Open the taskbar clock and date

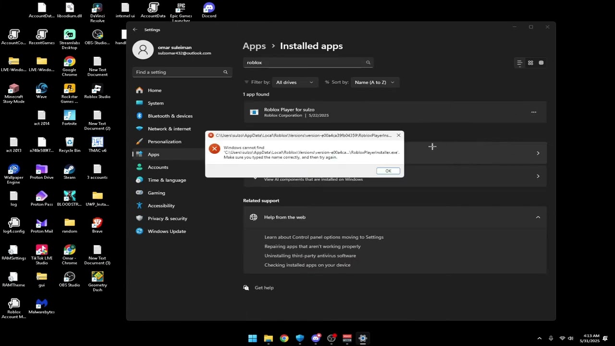pos(590,338)
